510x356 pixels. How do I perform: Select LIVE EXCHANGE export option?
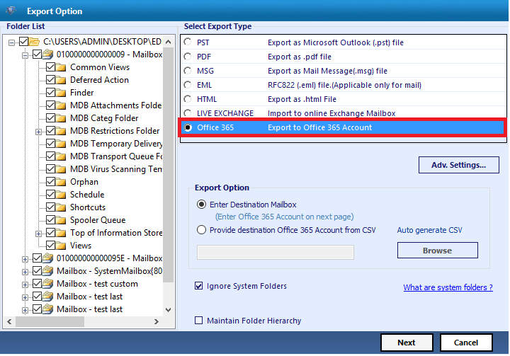(188, 113)
